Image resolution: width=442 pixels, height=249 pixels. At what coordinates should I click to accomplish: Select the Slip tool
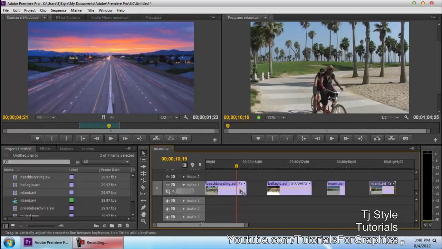(144, 194)
